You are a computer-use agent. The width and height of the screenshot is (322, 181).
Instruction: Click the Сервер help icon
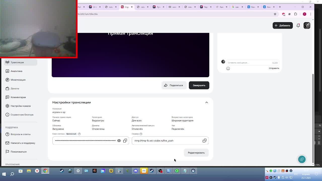(x=141, y=134)
